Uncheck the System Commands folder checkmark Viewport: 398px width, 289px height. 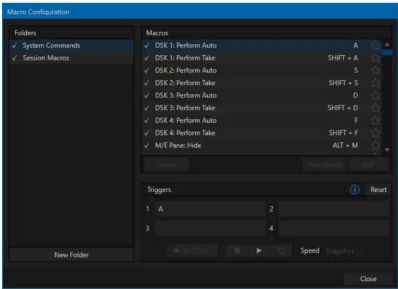click(x=15, y=46)
